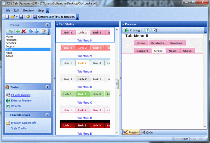The height and width of the screenshot is (143, 210).
Task: Click the Refresh task link
Action: [16, 106]
